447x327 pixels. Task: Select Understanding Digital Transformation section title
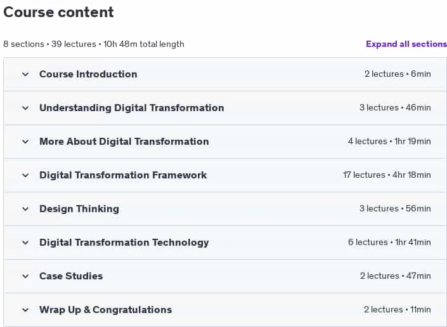pos(131,108)
